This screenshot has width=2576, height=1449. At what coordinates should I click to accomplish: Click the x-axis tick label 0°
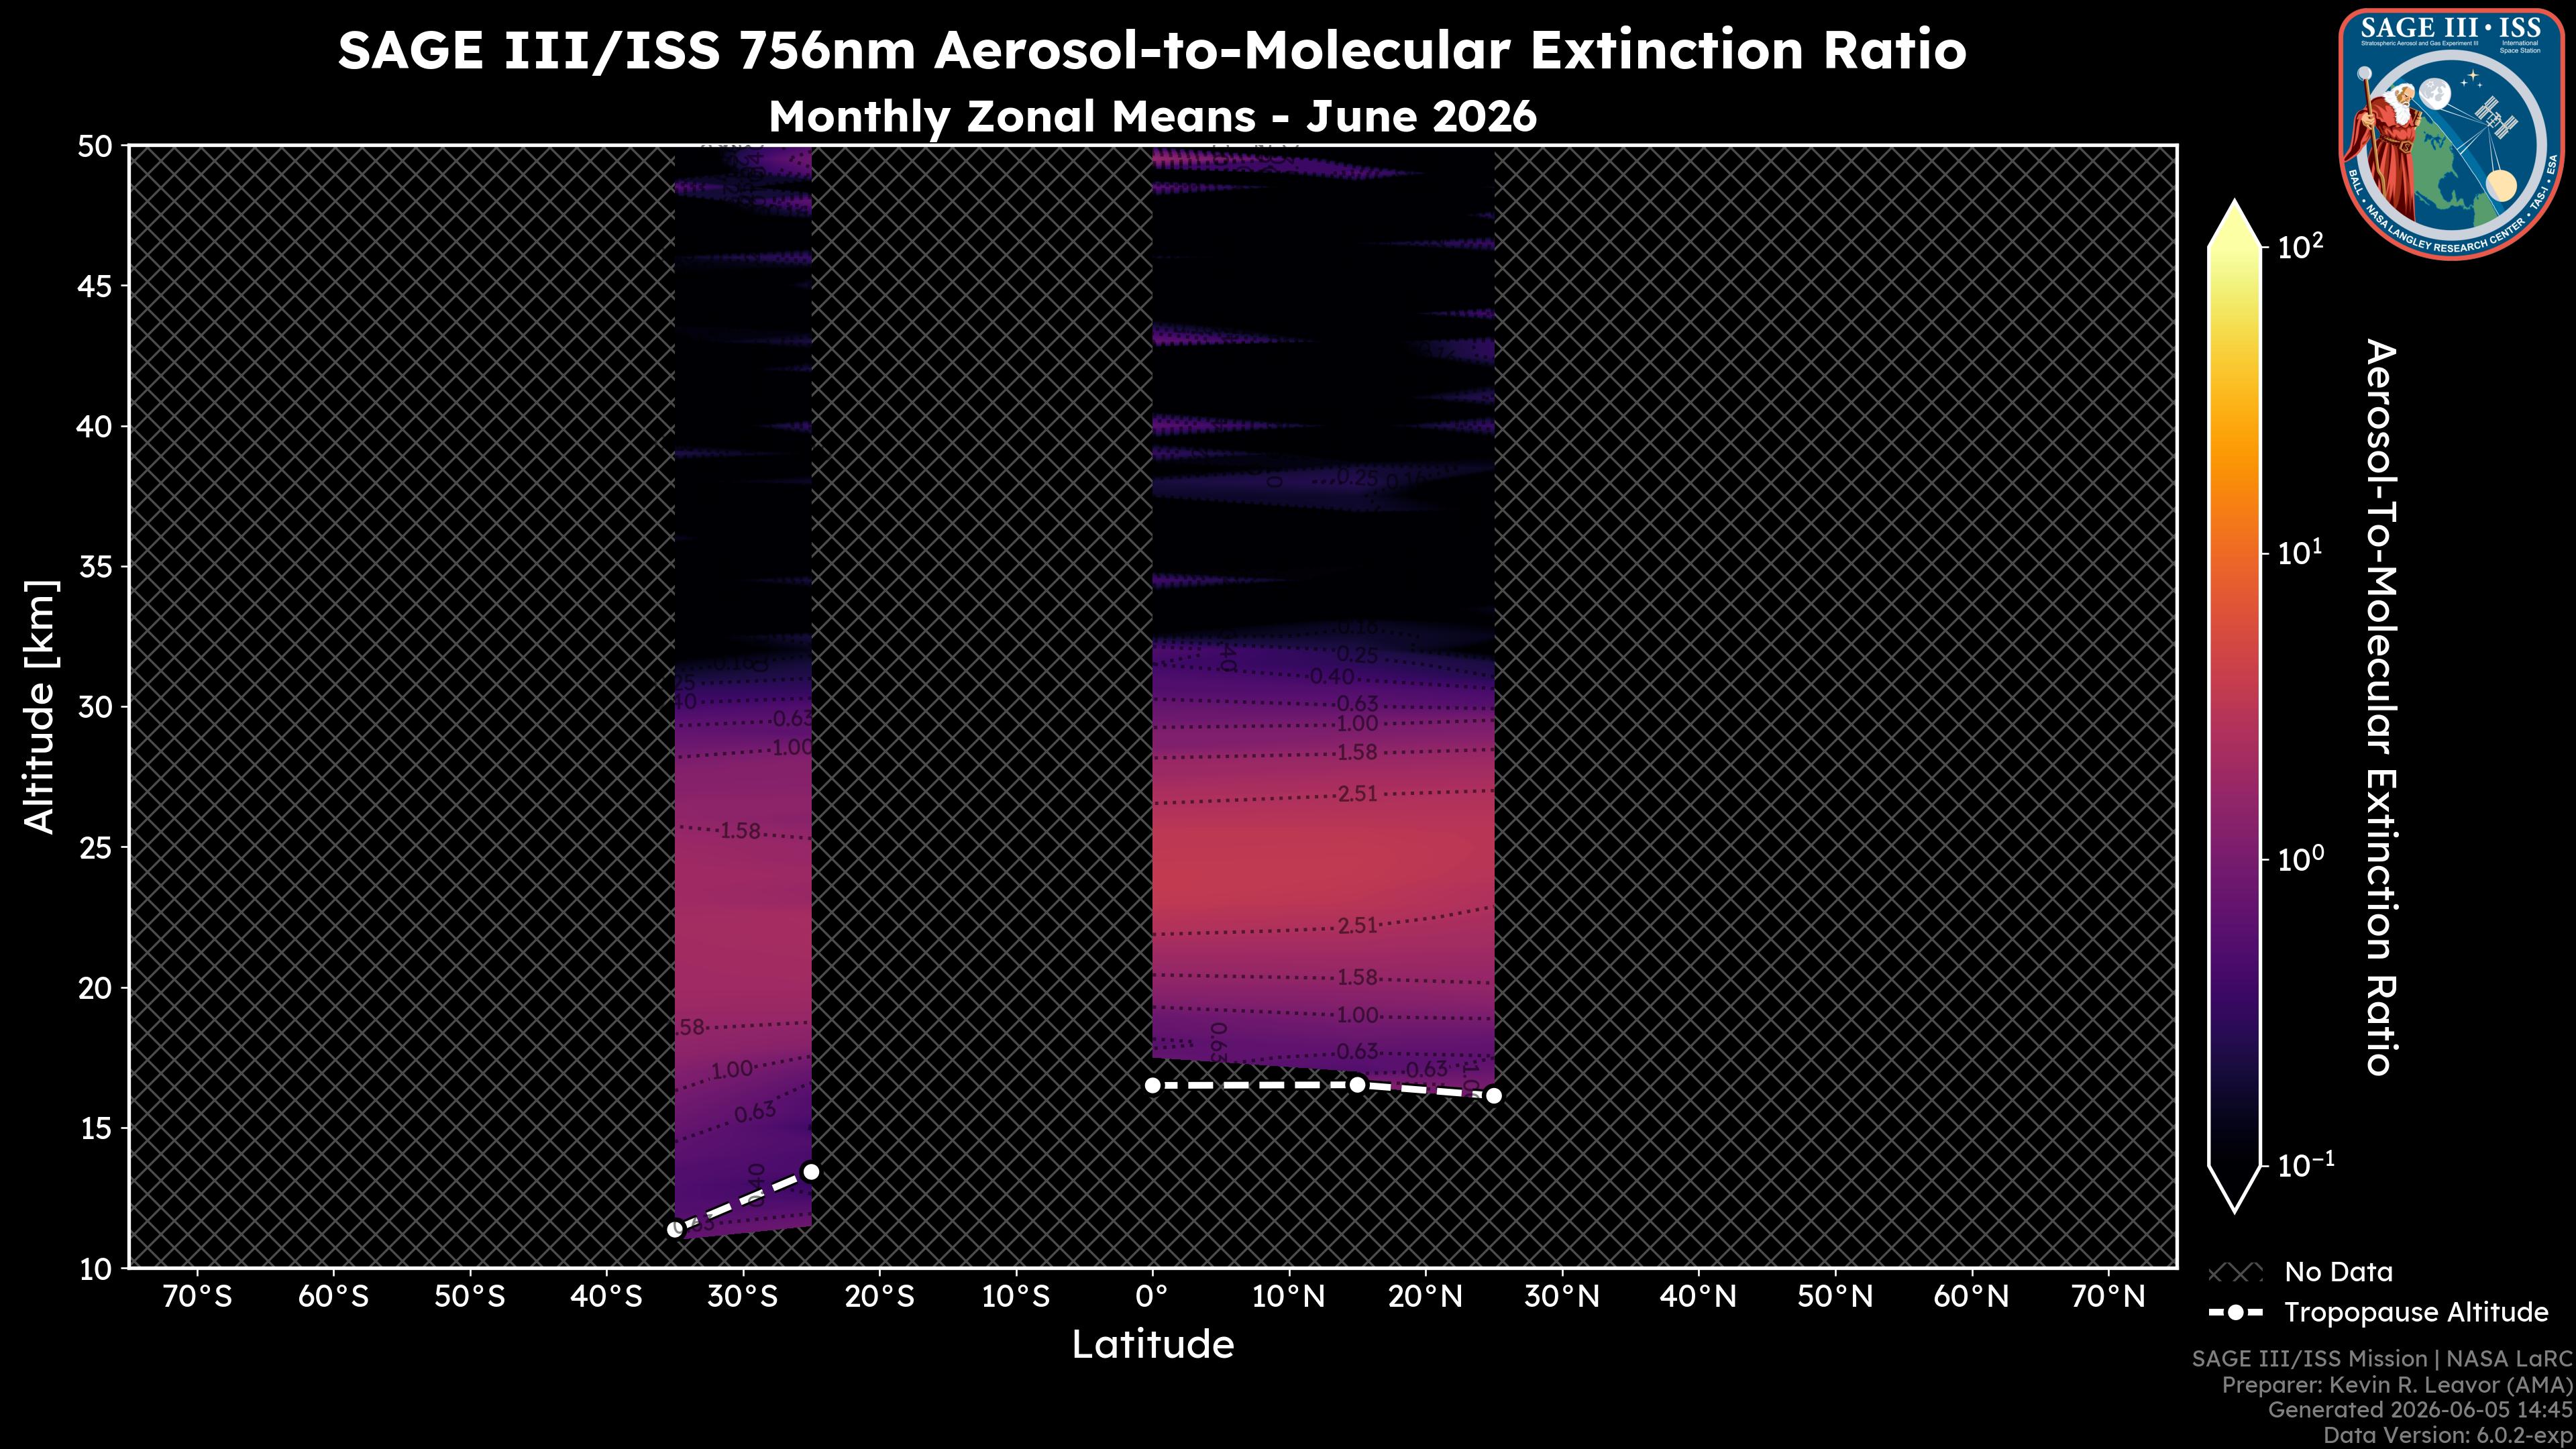tap(1152, 1297)
